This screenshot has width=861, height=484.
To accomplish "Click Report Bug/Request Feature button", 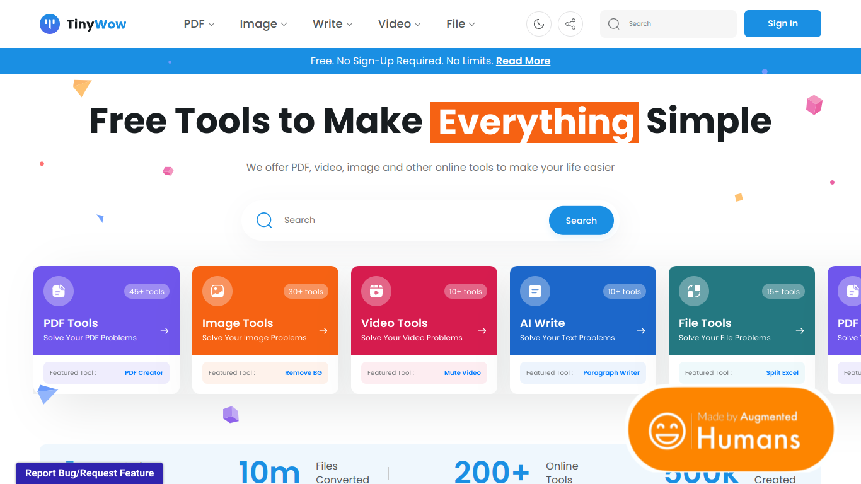I will tap(90, 473).
